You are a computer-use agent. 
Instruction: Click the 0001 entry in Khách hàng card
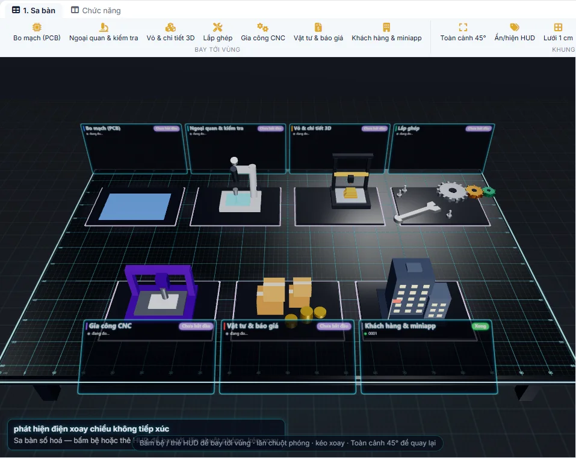373,334
